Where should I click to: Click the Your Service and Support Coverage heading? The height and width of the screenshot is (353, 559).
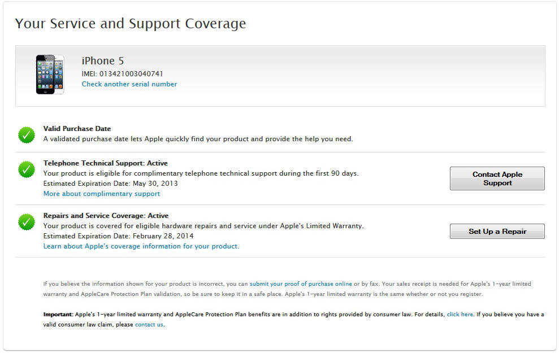point(131,24)
